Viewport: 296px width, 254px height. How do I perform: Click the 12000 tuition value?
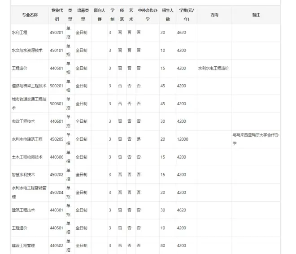click(x=183, y=139)
